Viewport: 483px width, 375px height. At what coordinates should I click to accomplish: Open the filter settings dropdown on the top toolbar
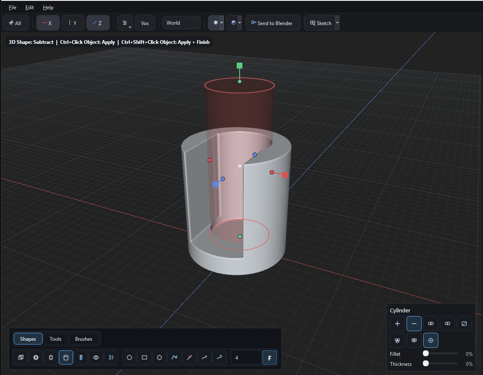click(x=125, y=23)
